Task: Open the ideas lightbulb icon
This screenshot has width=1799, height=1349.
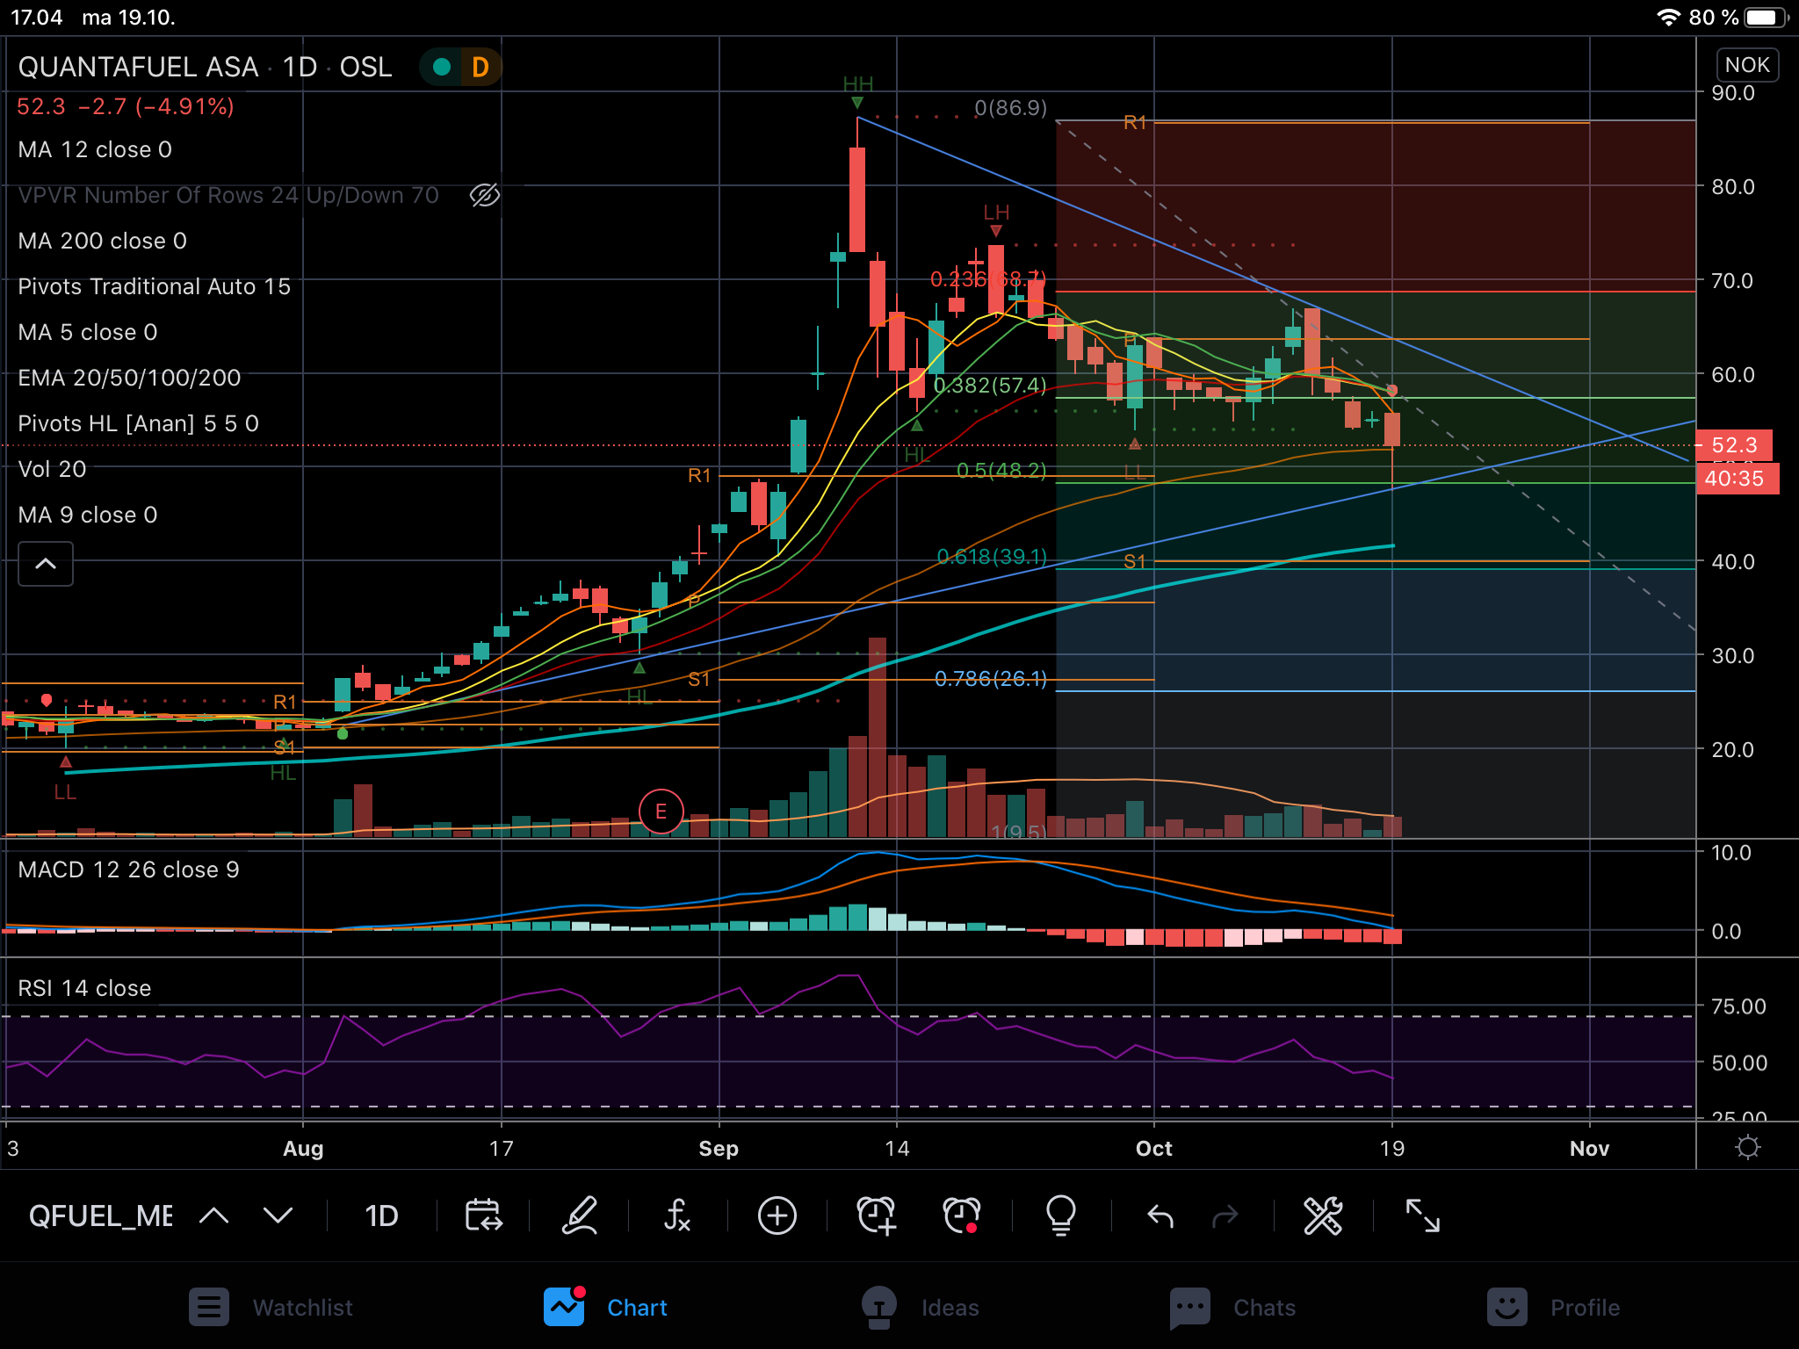Action: point(1060,1216)
